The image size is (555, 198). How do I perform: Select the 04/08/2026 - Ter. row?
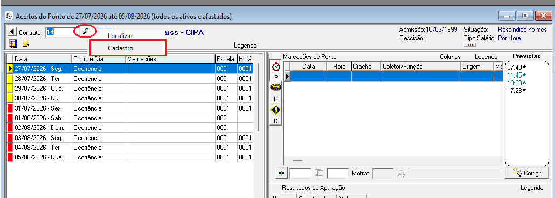[x=130, y=147]
